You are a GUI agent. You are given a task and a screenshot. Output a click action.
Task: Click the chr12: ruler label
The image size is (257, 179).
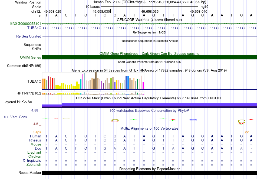pos(36,11)
